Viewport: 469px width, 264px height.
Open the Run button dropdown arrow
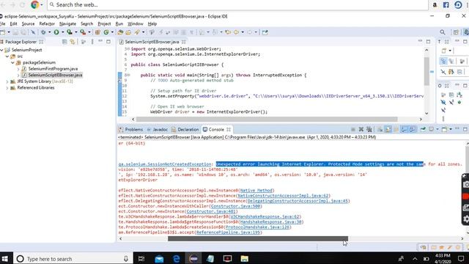[62, 32]
